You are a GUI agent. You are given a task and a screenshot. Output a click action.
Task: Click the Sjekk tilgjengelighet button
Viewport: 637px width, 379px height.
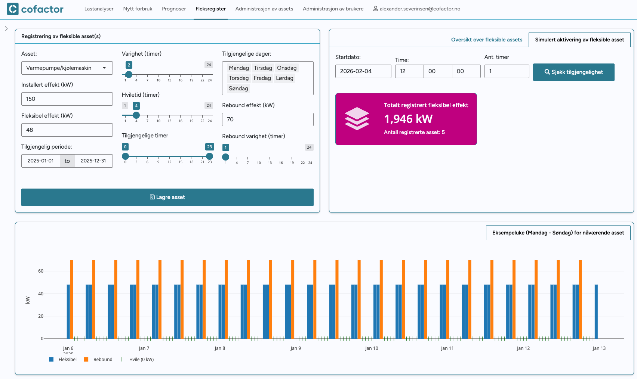coord(573,72)
